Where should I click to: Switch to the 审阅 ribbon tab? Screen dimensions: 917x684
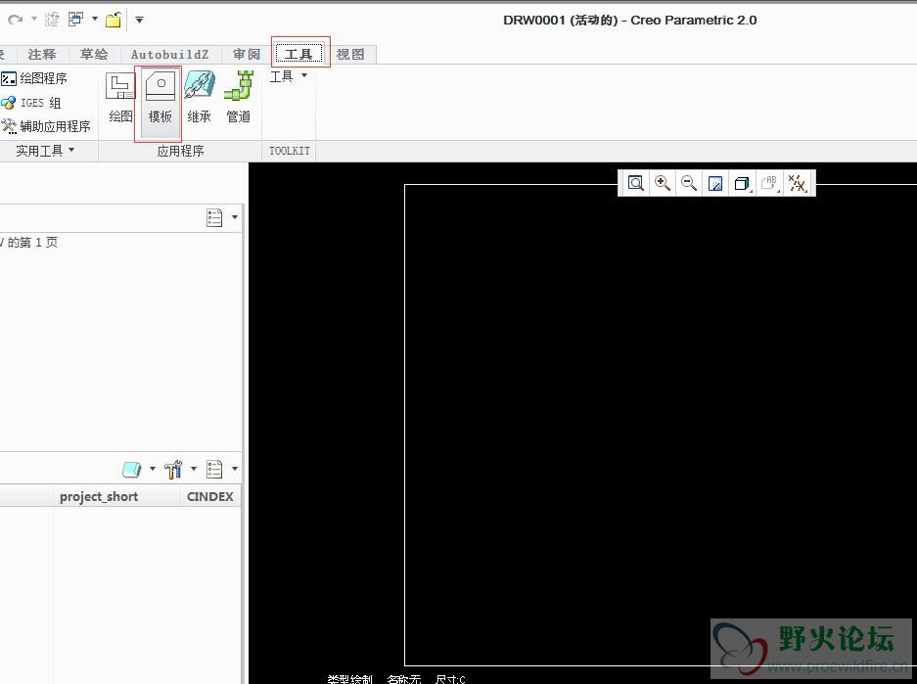coord(247,55)
